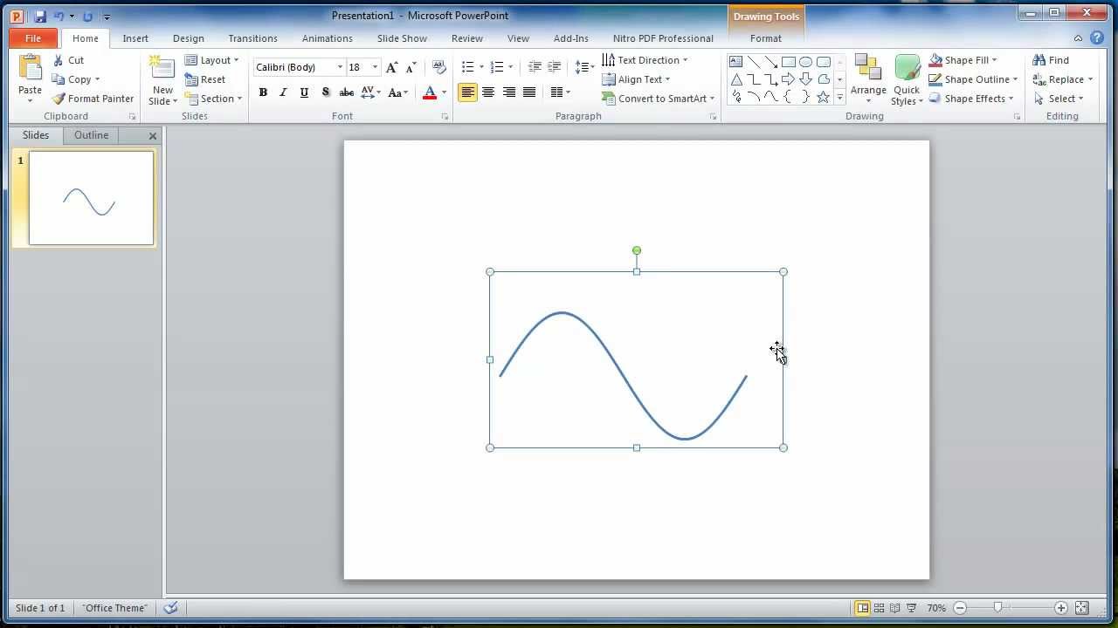The image size is (1118, 628).
Task: Choose the Arrow line shape
Action: [x=769, y=61]
